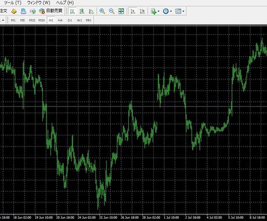Click the 新規注文 new order button

click(3, 11)
